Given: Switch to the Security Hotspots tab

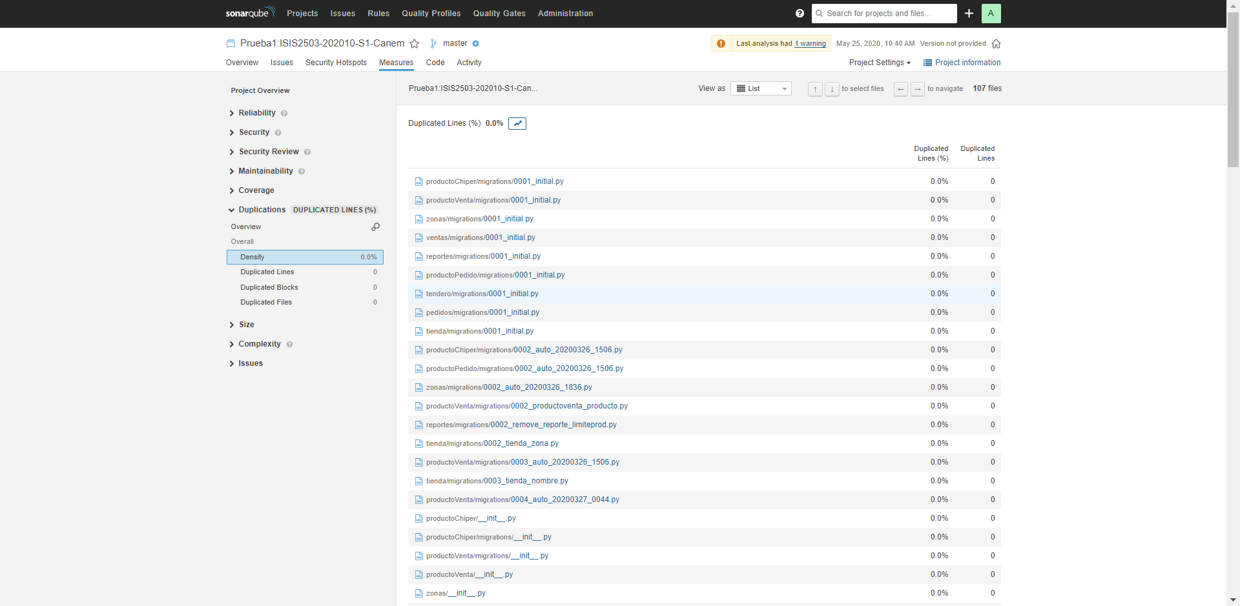Looking at the screenshot, I should (x=336, y=63).
